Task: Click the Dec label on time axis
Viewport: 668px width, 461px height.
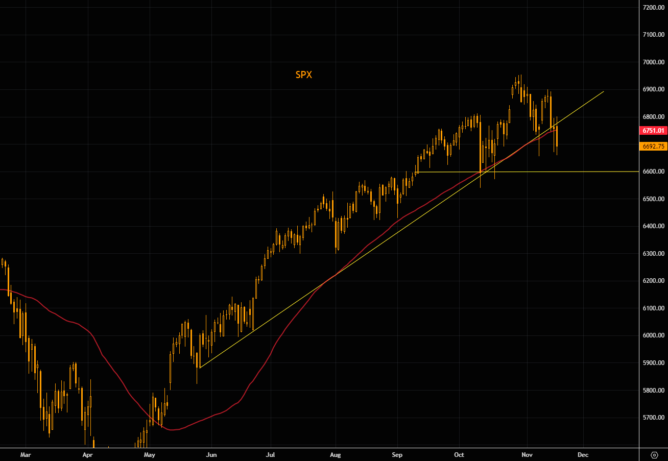Action: click(x=583, y=454)
